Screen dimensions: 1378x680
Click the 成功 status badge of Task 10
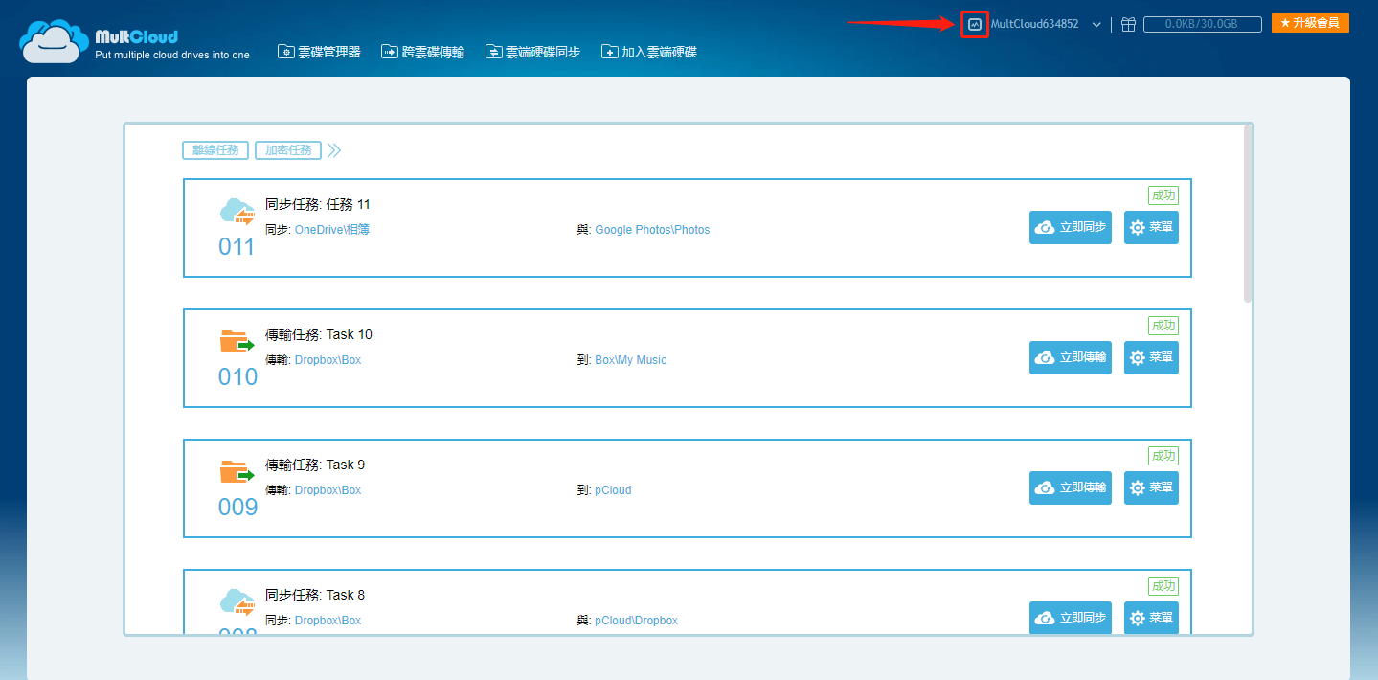tap(1163, 326)
